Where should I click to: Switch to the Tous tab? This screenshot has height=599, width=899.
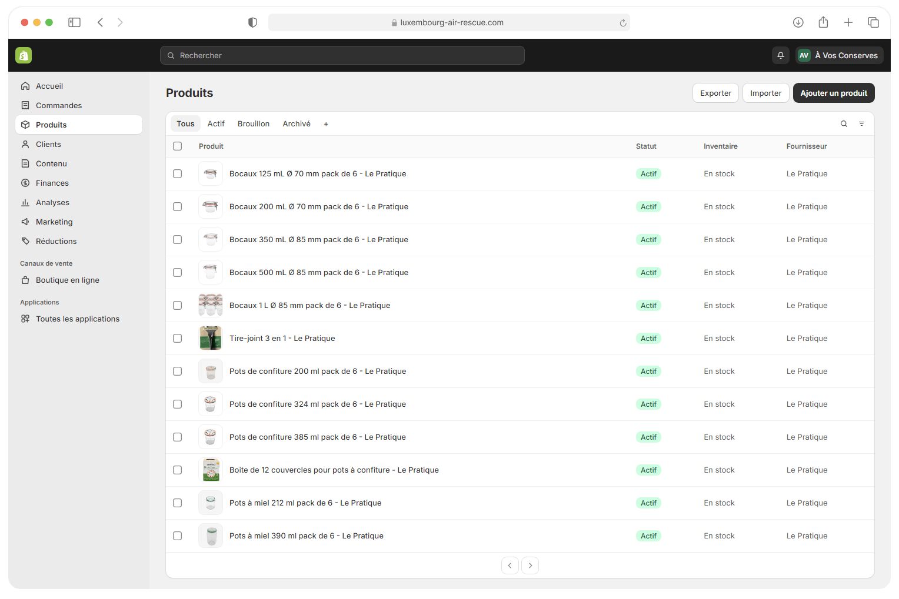(x=185, y=124)
